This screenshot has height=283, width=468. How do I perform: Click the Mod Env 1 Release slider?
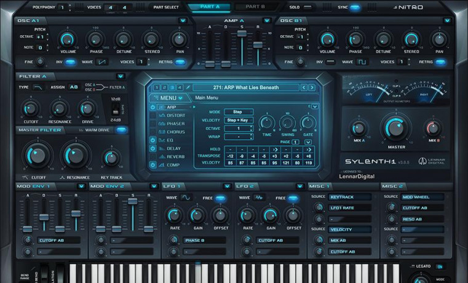(76, 213)
